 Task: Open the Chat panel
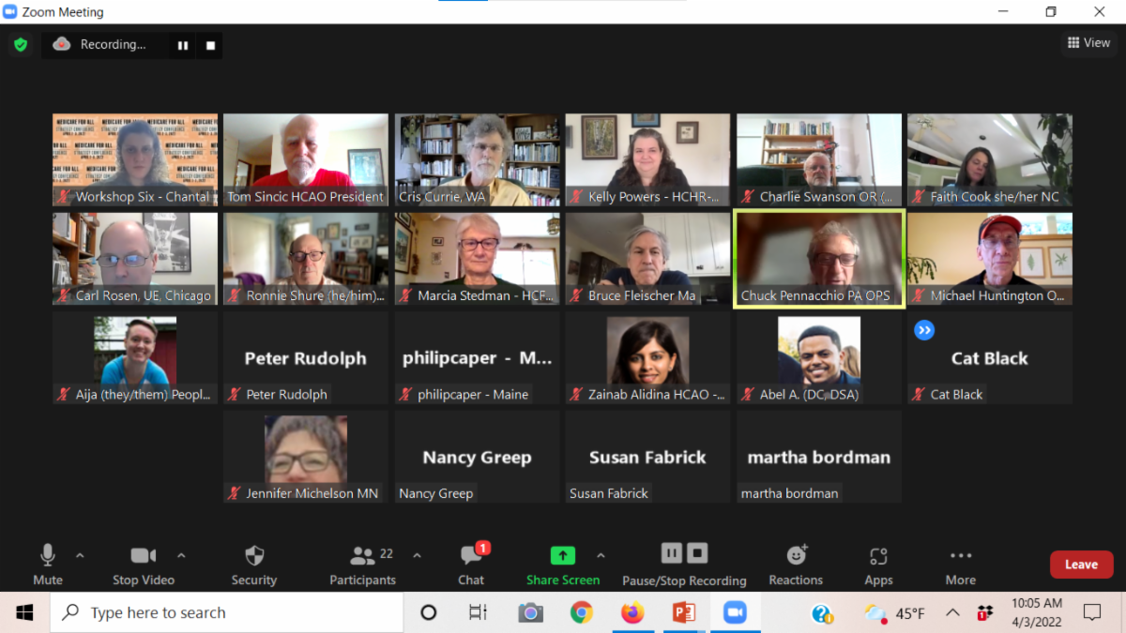tap(471, 565)
